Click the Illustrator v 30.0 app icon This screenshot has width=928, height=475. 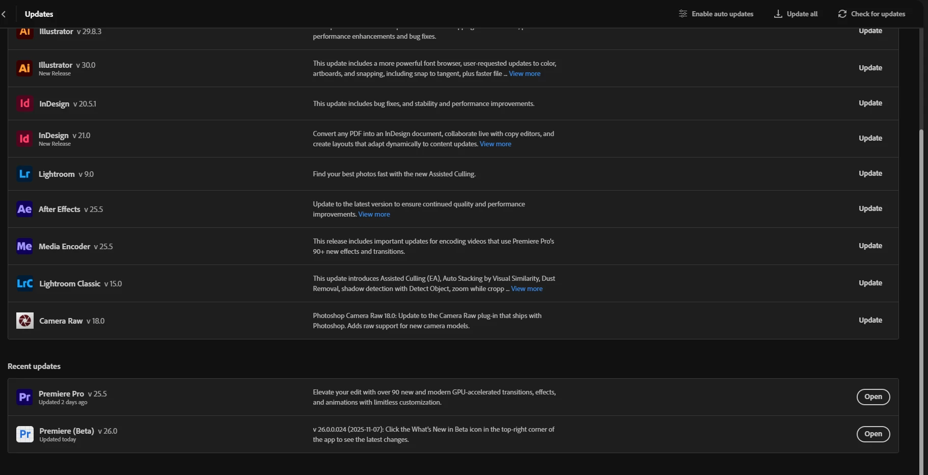[x=24, y=68]
